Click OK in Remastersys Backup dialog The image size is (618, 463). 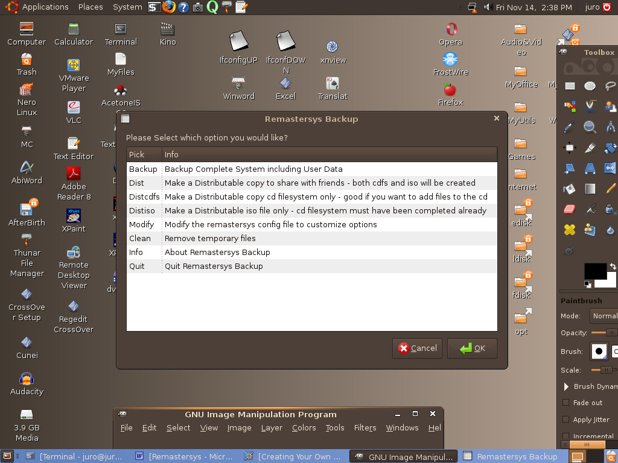pos(472,348)
